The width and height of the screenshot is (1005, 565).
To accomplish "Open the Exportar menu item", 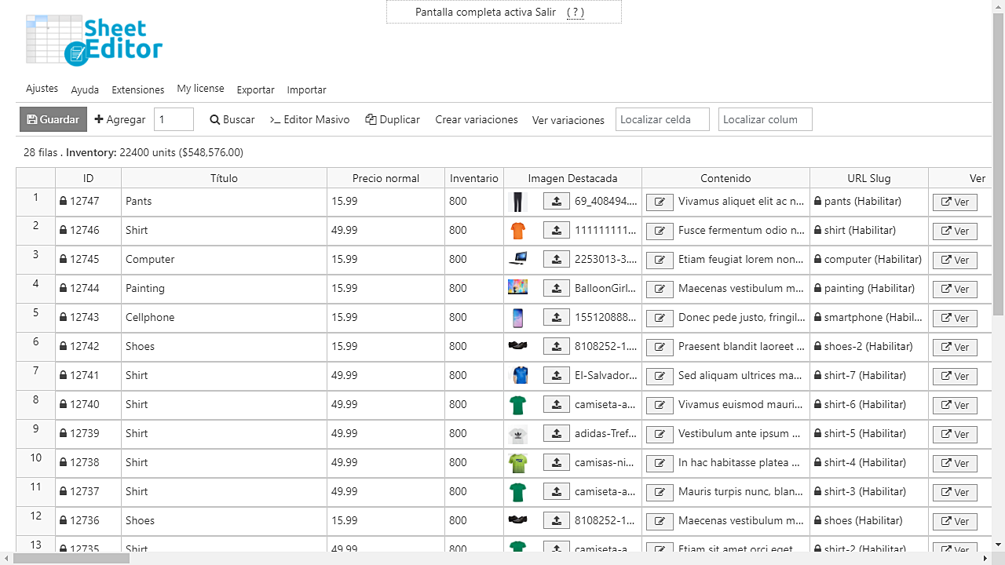I will pos(255,90).
